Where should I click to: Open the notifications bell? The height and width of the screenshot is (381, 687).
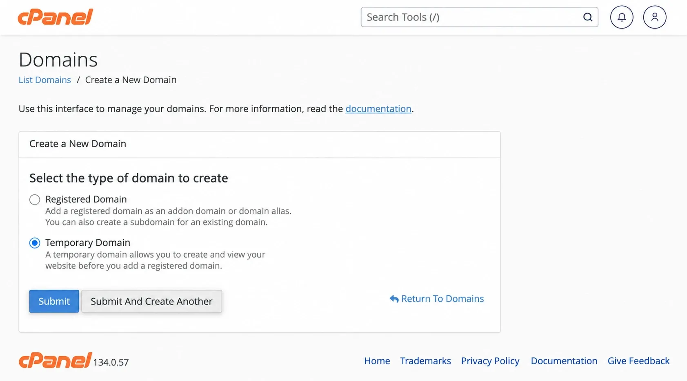[x=622, y=17]
